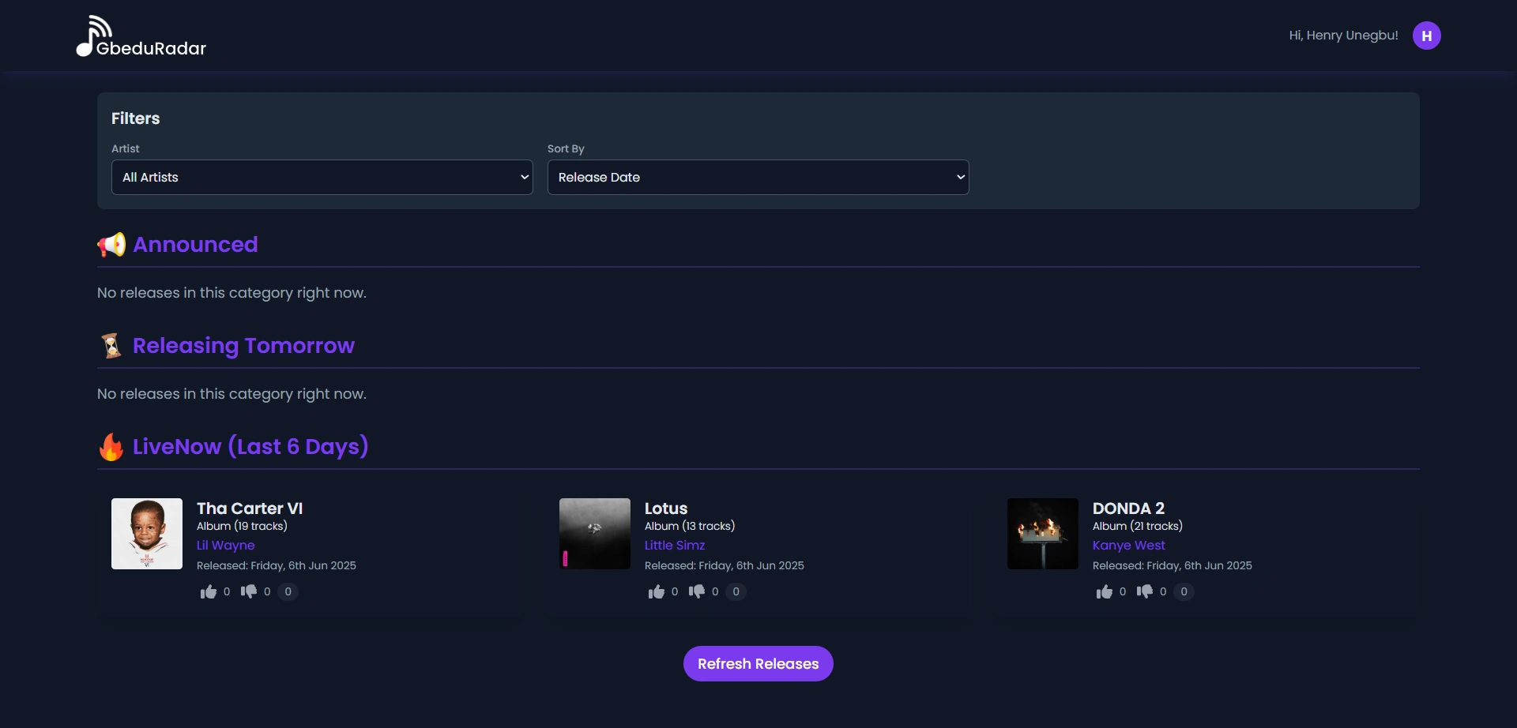Click the Album (19 tracks) text

(242, 527)
